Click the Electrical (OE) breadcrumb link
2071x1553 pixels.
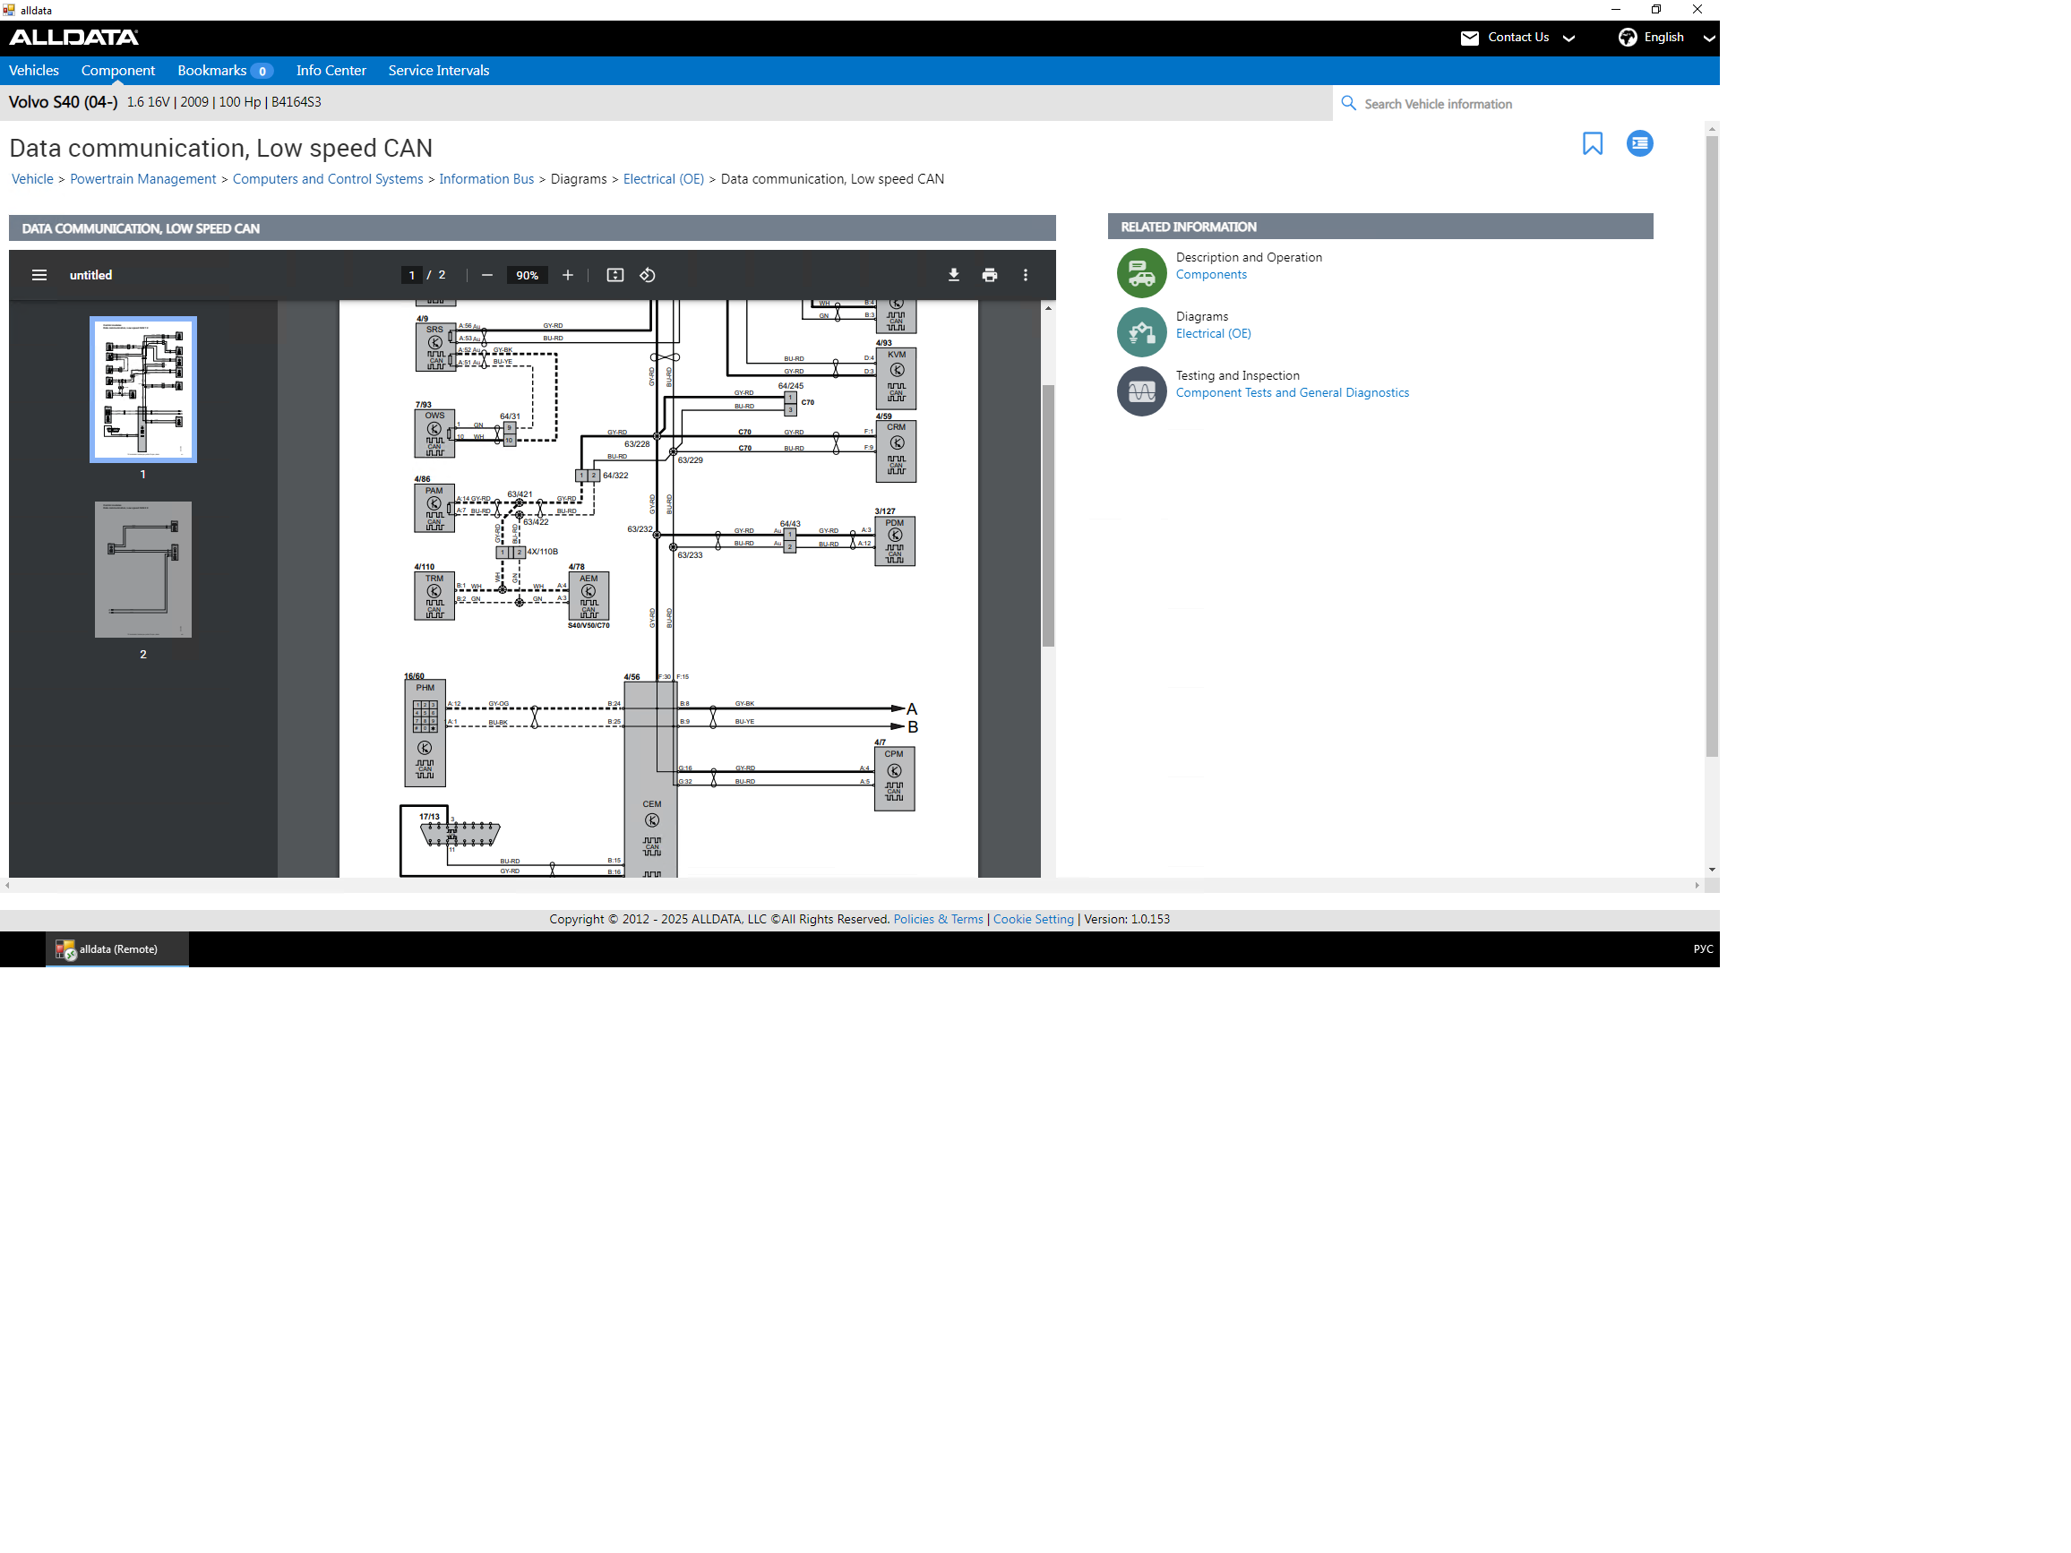point(664,179)
